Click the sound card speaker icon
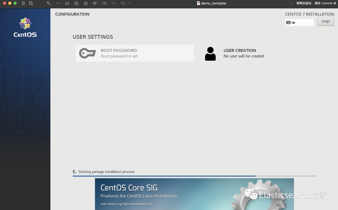This screenshot has width=338, height=210. coord(95,3)
